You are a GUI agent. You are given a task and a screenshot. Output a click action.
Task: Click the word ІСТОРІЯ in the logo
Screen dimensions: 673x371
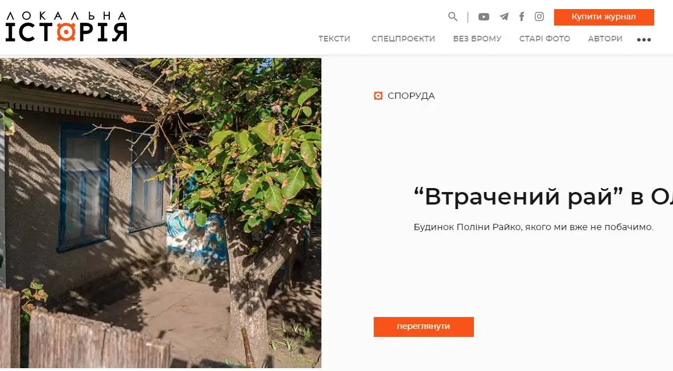[66, 32]
